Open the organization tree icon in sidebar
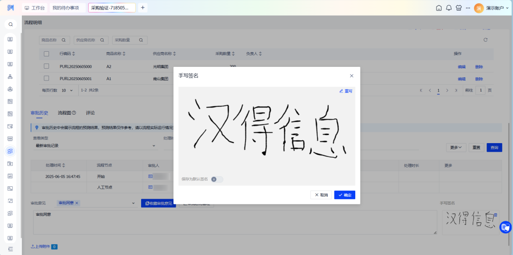Screen dimensions: 513x255 tap(10, 76)
